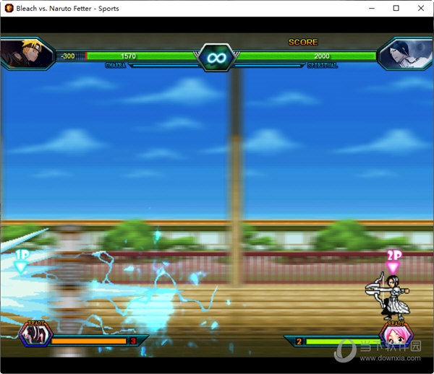Click the number 2 on right power gauge
434x374 pixels.
(x=299, y=342)
